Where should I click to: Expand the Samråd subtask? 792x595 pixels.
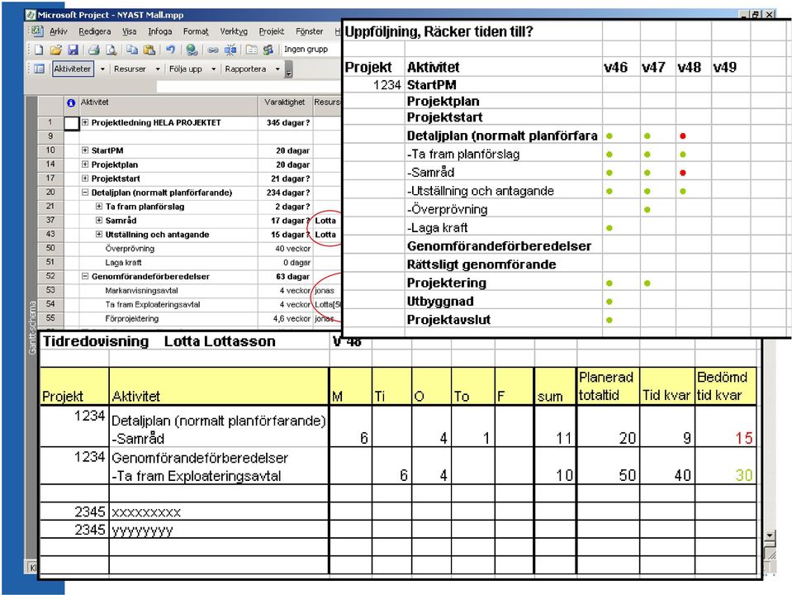[99, 221]
